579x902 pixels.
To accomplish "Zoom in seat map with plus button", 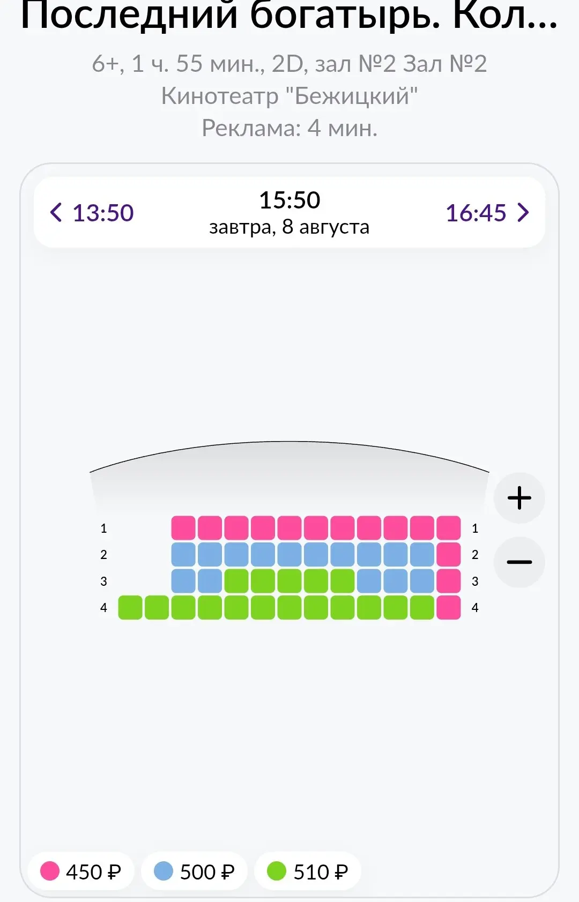I will (519, 498).
